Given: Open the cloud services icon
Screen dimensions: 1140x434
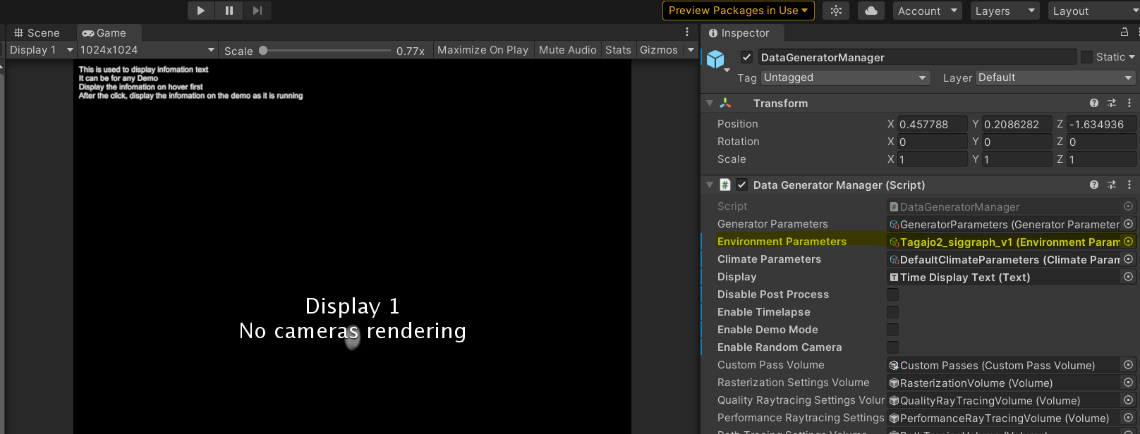Looking at the screenshot, I should 871,11.
